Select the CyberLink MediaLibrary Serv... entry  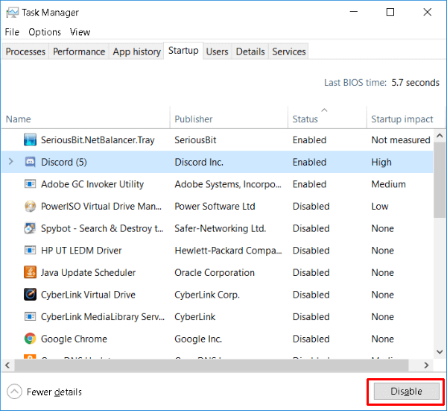103,316
